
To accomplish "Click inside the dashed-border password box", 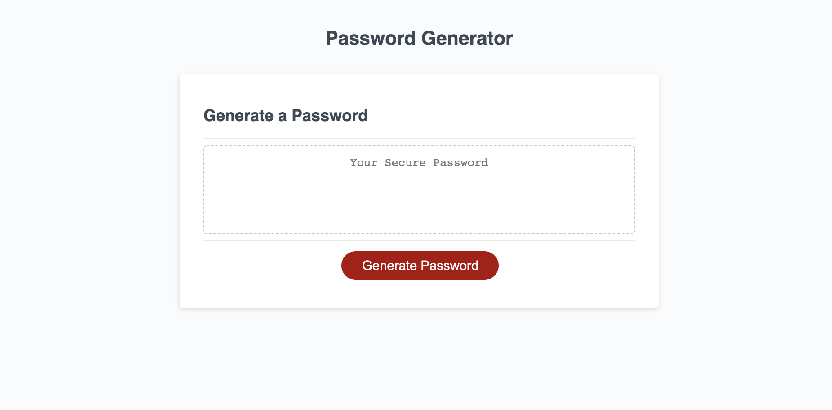I will [419, 197].
